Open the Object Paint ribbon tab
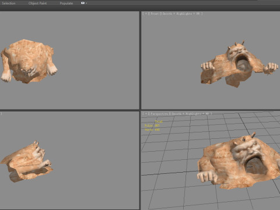 pos(37,3)
